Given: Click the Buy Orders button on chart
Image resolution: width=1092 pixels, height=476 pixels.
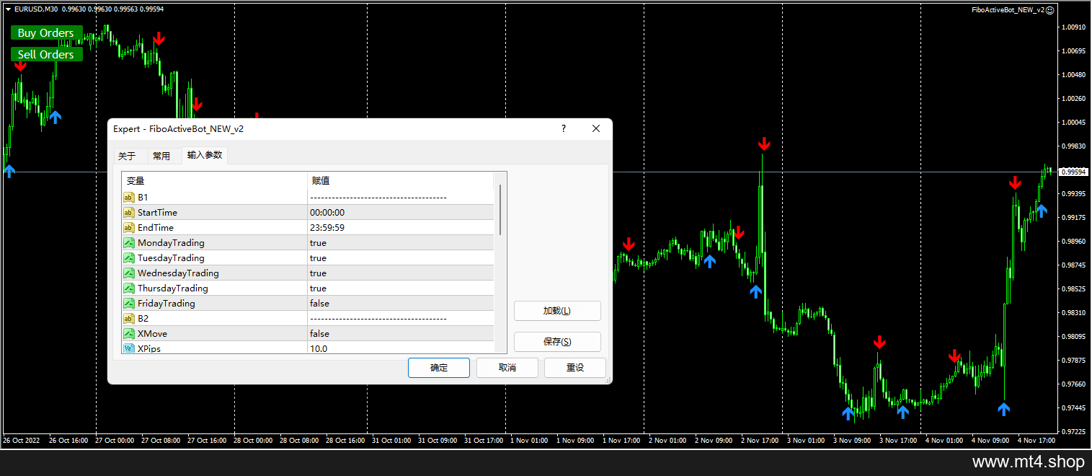Looking at the screenshot, I should click(46, 33).
